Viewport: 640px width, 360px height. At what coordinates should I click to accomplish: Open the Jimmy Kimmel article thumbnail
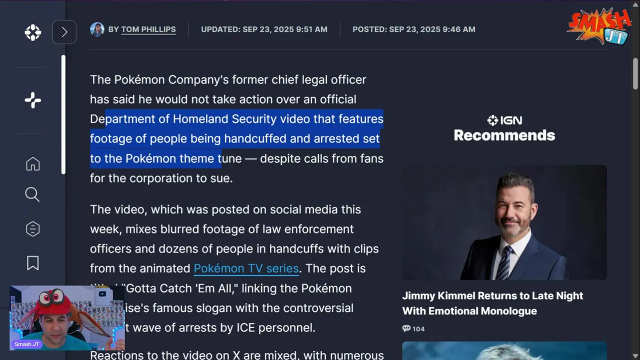coord(504,222)
